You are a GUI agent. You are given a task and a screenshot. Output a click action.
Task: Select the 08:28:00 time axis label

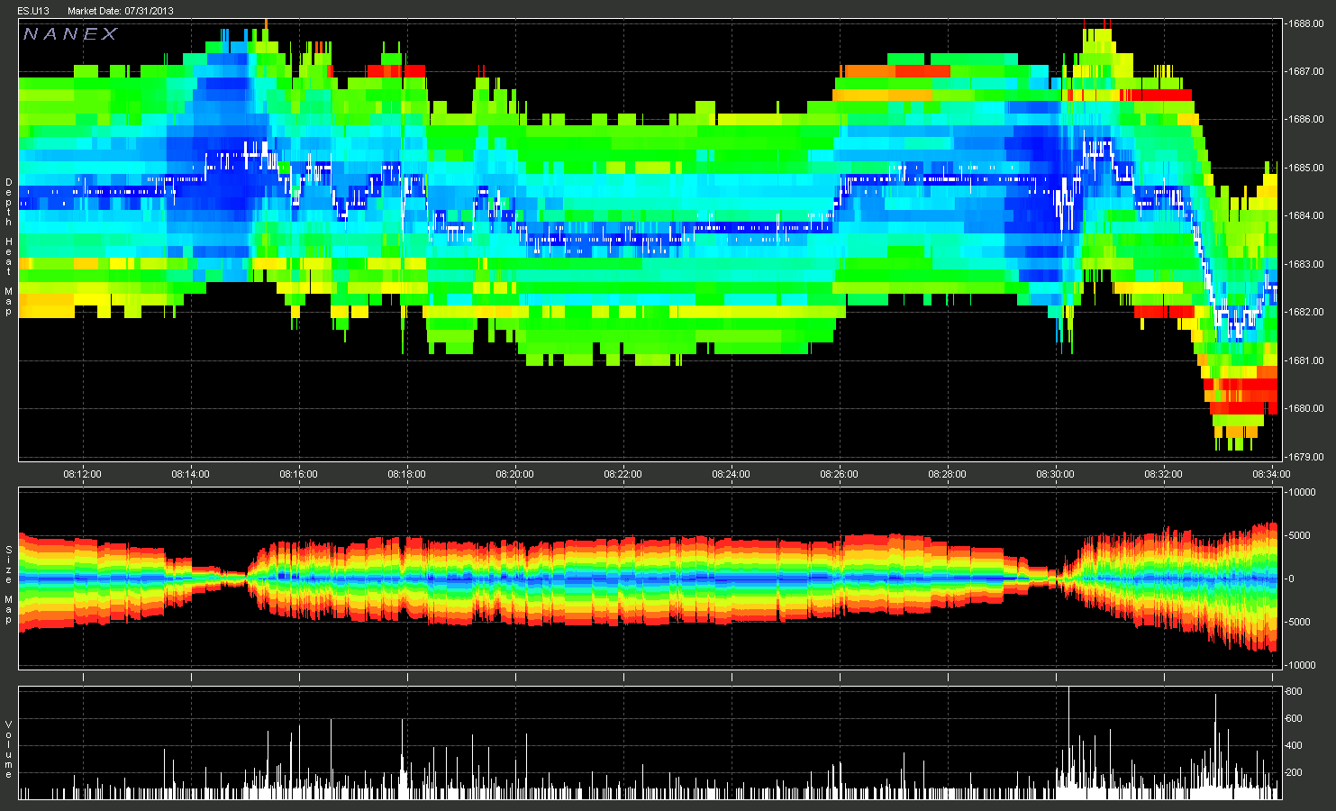coord(947,474)
